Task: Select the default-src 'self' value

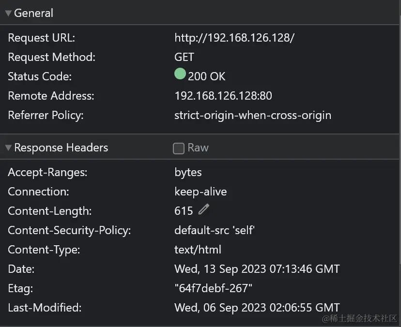Action: [215, 230]
